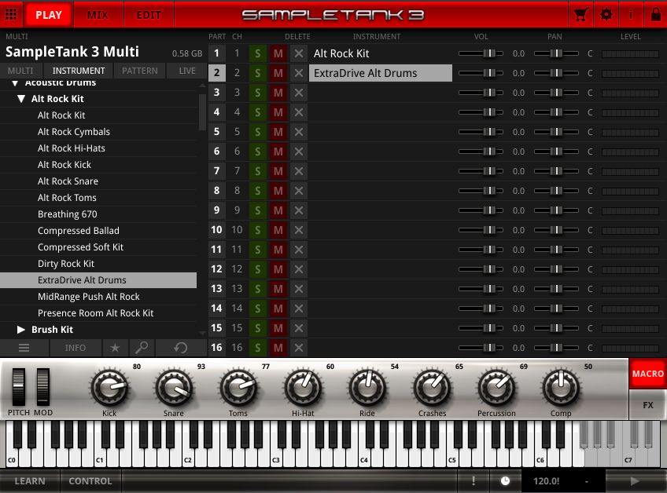Image resolution: width=667 pixels, height=493 pixels.
Task: Click the MOD wheel
Action: (x=43, y=387)
